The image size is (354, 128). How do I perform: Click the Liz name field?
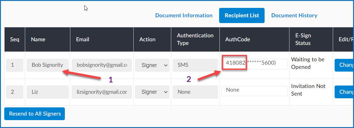(47, 92)
